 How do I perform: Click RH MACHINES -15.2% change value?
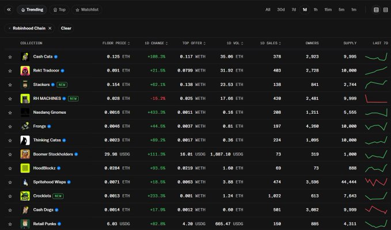tap(158, 98)
